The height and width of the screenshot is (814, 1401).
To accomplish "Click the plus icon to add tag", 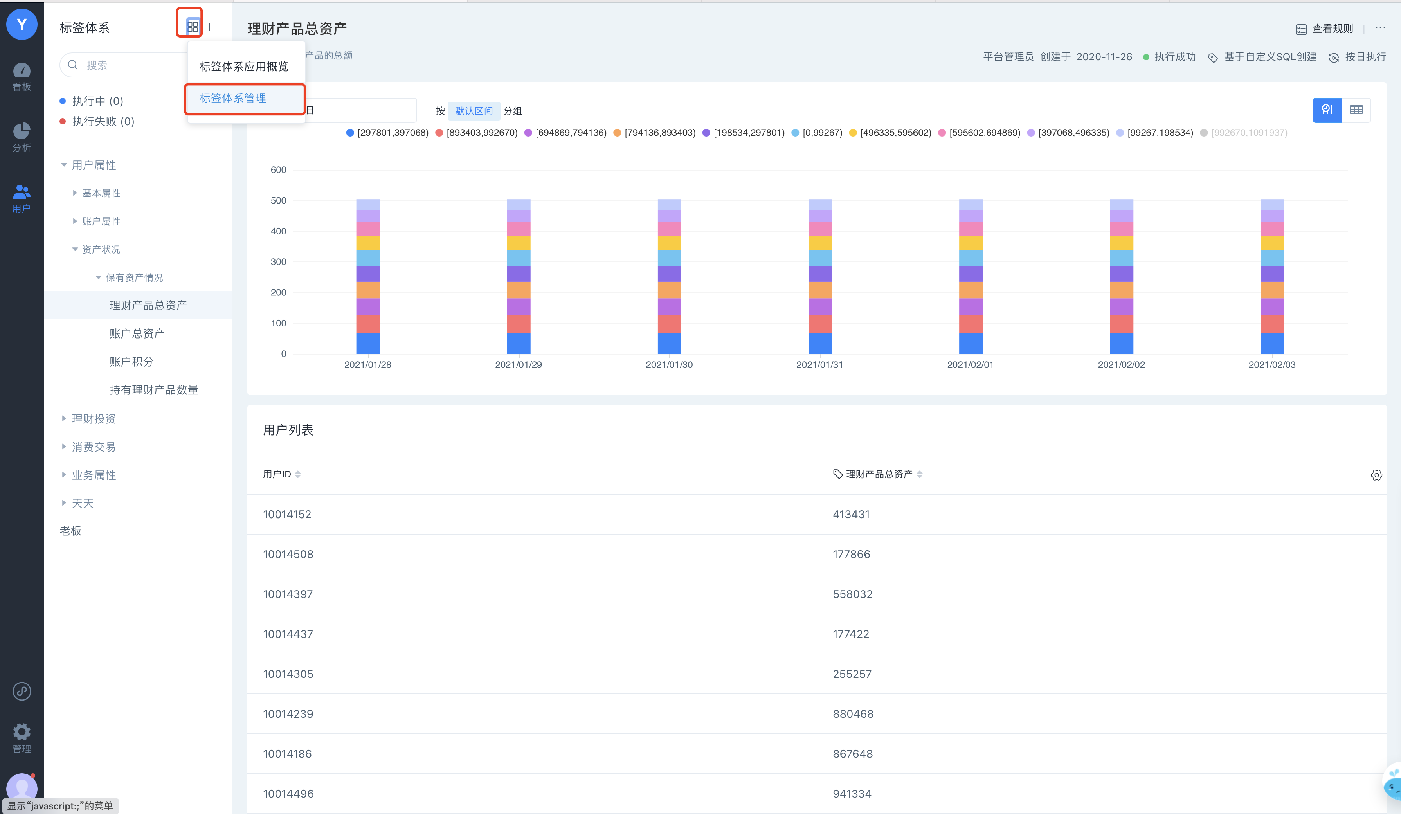I will pos(210,27).
